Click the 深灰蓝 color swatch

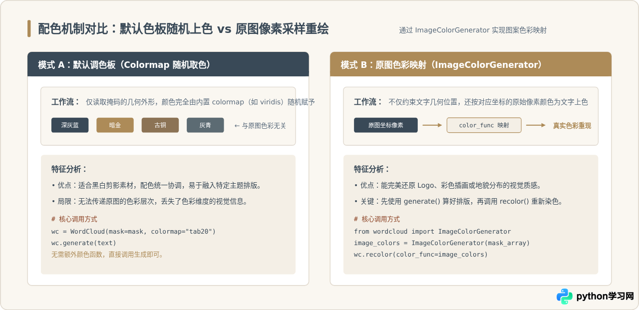(x=70, y=125)
